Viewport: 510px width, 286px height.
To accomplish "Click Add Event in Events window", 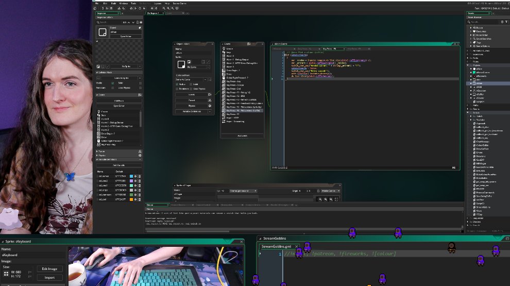I will pyautogui.click(x=242, y=136).
